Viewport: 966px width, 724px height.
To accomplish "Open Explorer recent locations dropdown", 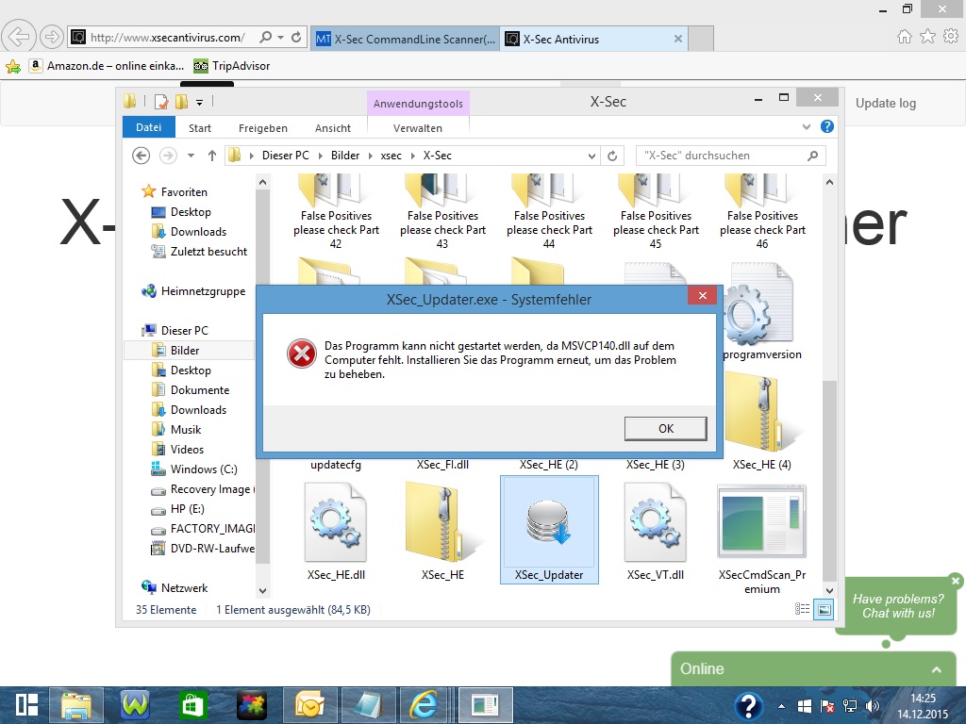I will click(191, 156).
